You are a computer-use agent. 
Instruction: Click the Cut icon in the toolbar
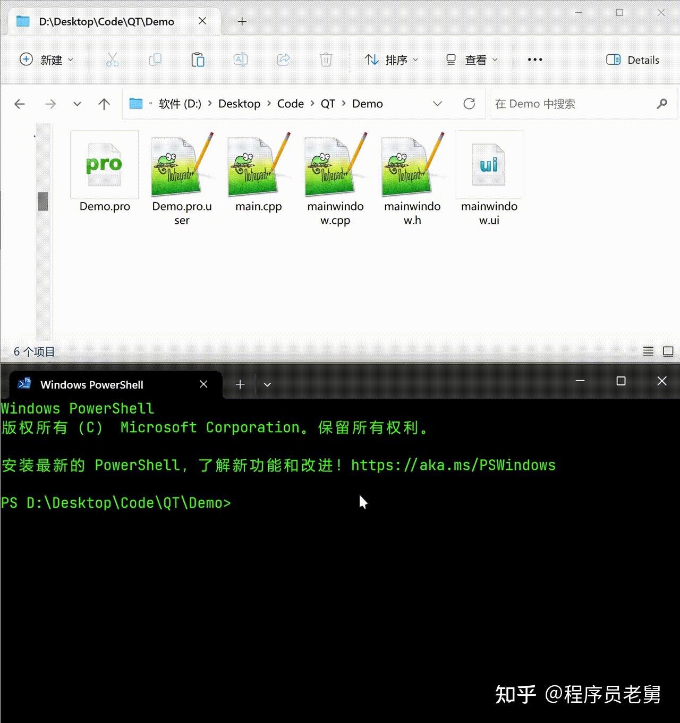coord(112,60)
